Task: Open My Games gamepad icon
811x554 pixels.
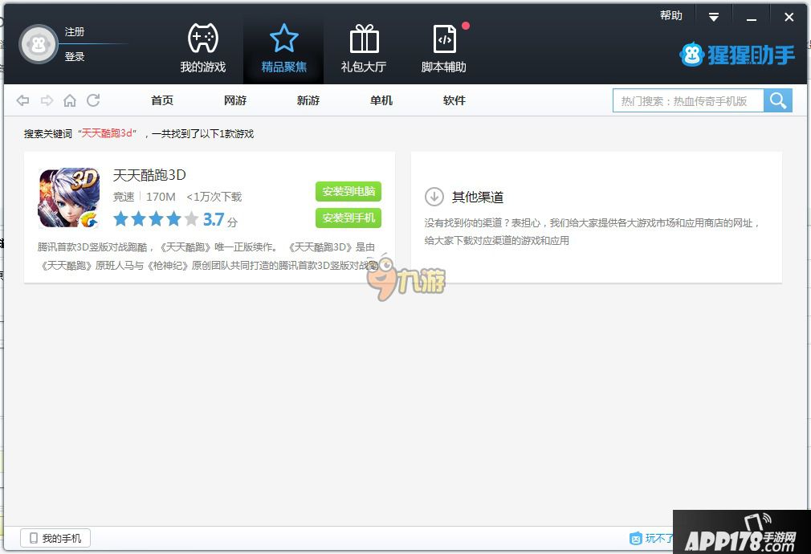Action: (x=202, y=39)
